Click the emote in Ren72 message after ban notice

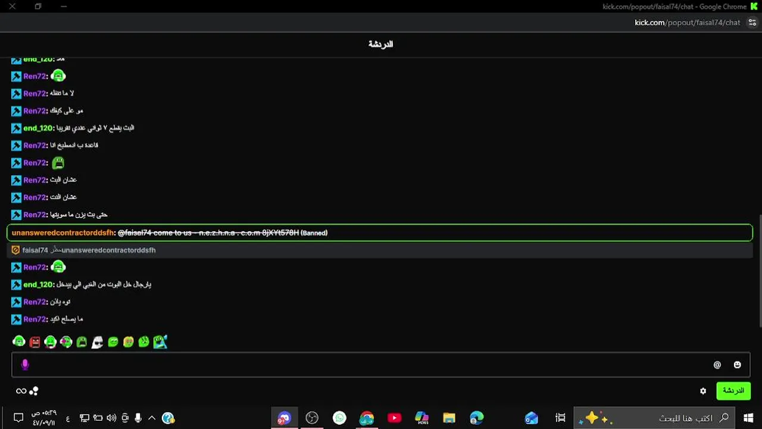[58, 268]
